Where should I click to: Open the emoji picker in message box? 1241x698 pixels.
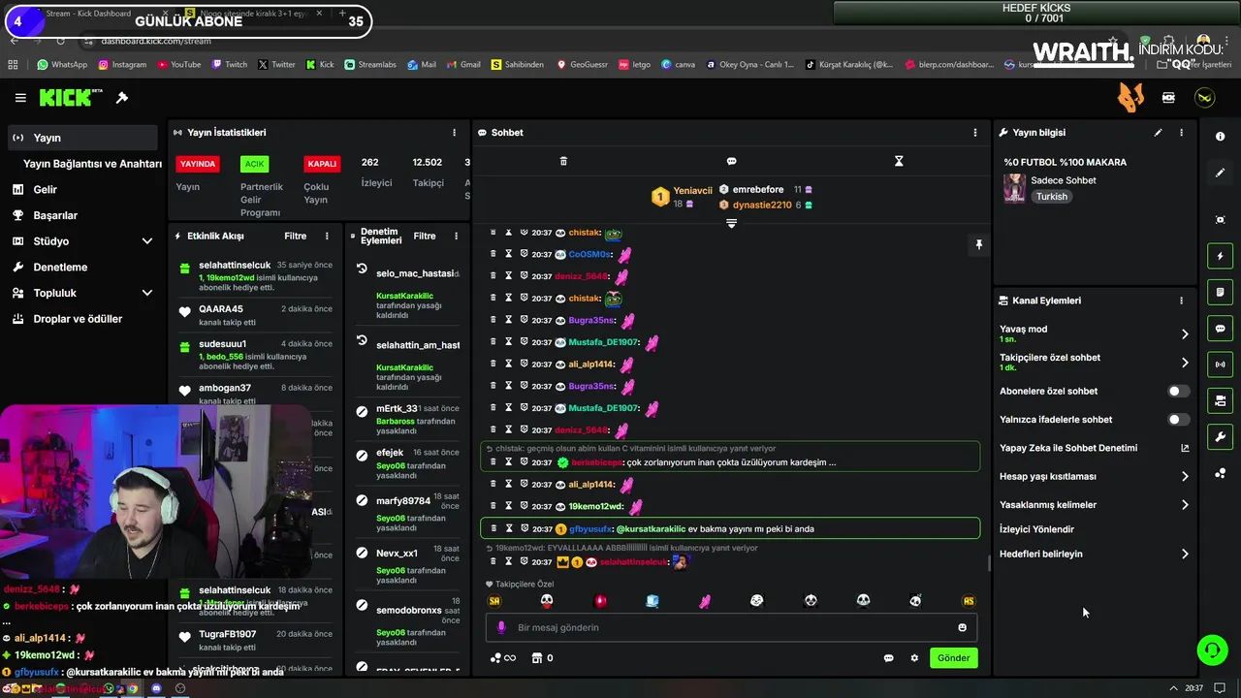pos(962,627)
